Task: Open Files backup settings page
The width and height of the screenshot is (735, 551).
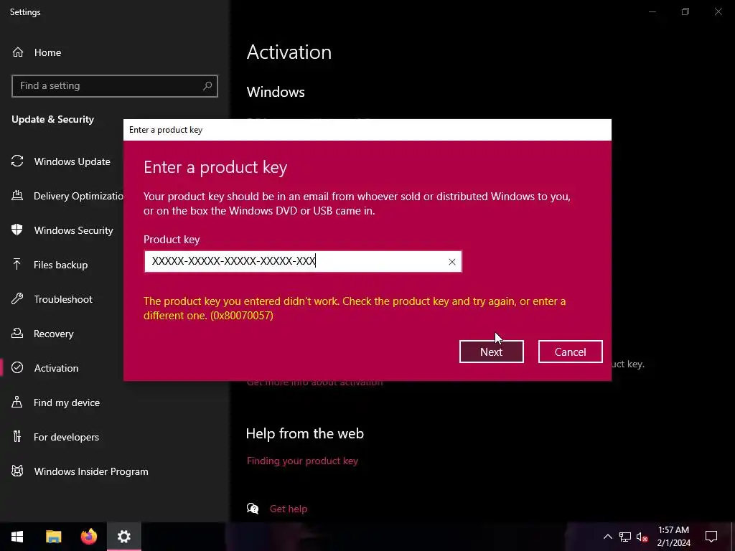Action: [x=60, y=265]
